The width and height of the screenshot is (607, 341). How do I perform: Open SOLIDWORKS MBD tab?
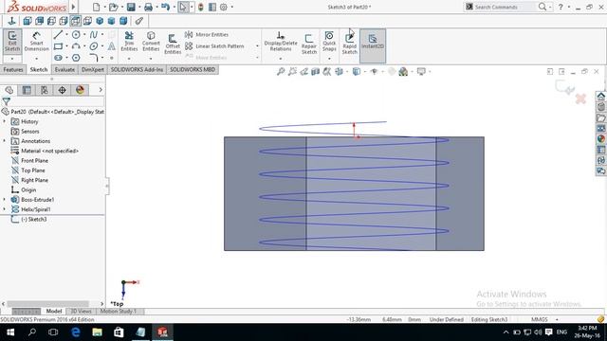[x=193, y=69]
